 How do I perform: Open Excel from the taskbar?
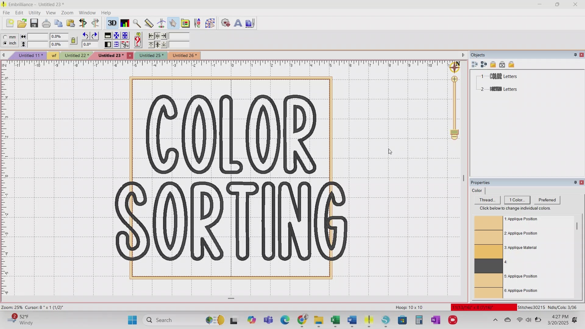tap(335, 320)
